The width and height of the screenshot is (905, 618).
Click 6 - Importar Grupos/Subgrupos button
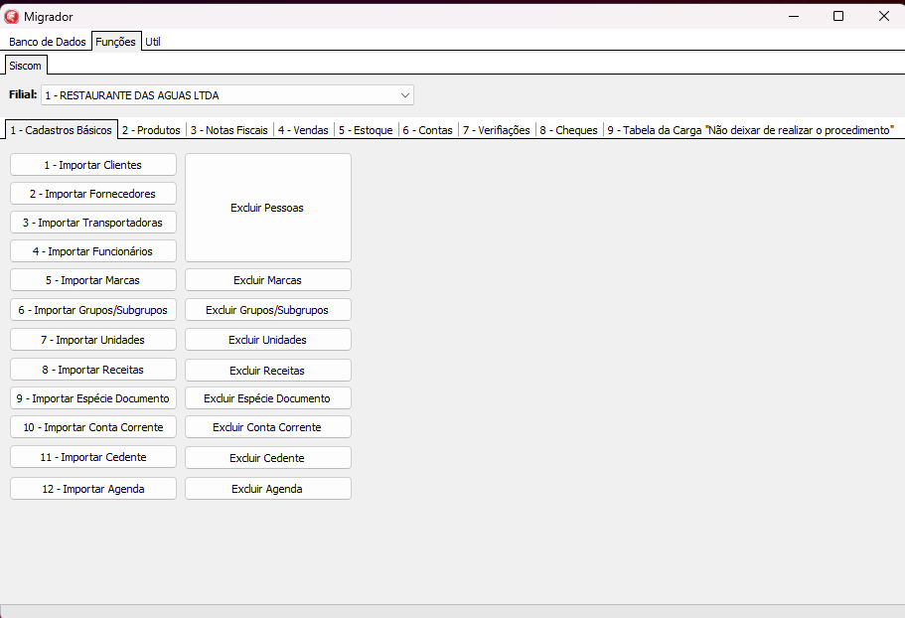tap(93, 310)
